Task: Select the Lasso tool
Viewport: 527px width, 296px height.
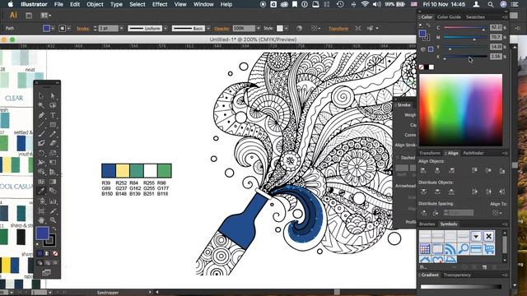Action: (x=53, y=105)
